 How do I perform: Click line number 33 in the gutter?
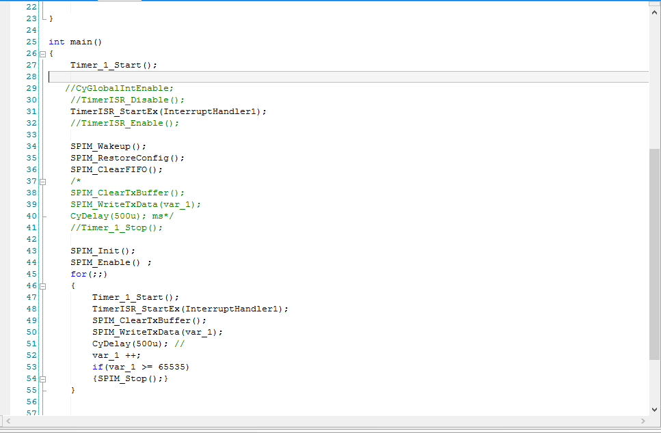point(31,135)
